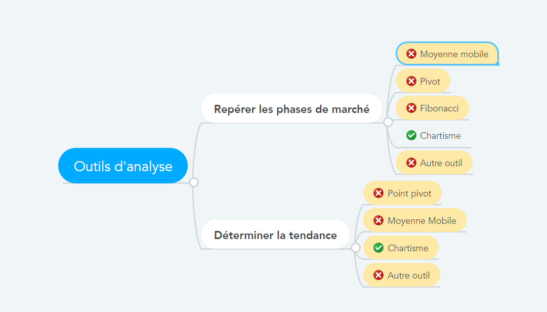The height and width of the screenshot is (312, 547).
Task: Select the Pivot node label
Action: 430,81
